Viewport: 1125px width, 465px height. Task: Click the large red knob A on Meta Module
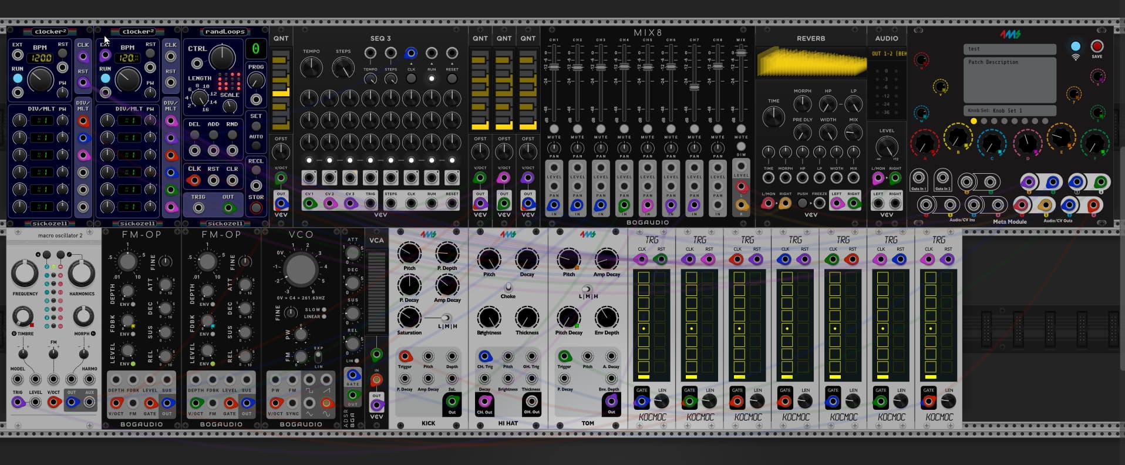pos(924,144)
